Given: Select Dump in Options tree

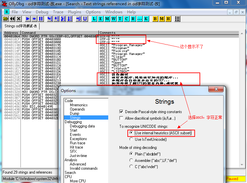Looking at the screenshot, I should coord(74,113).
